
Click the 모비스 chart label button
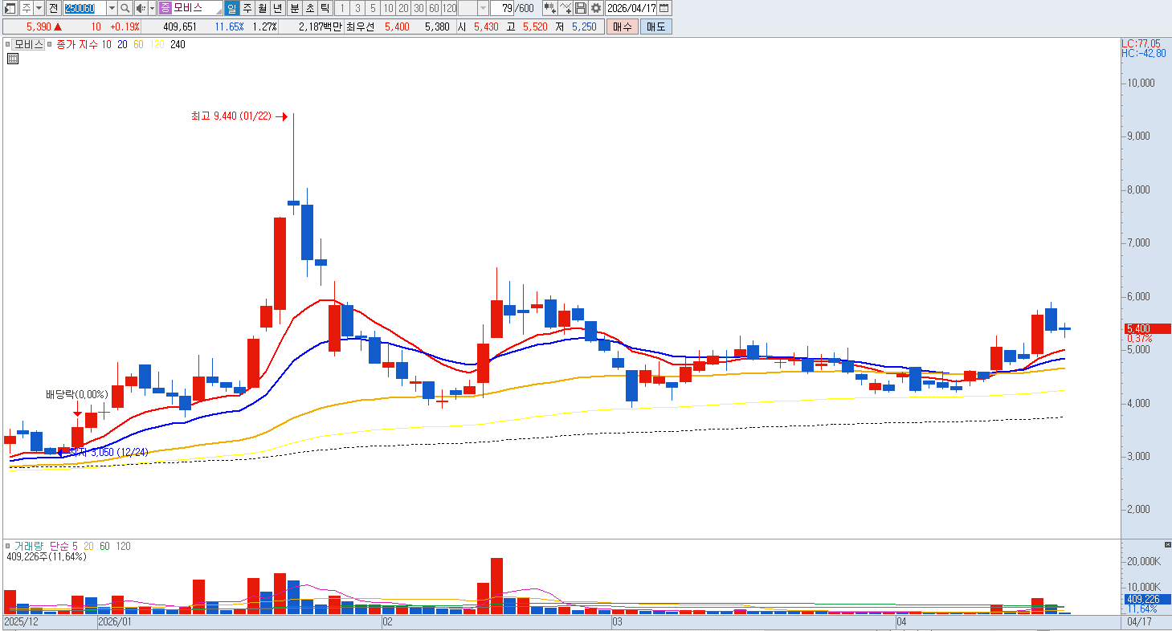(29, 45)
